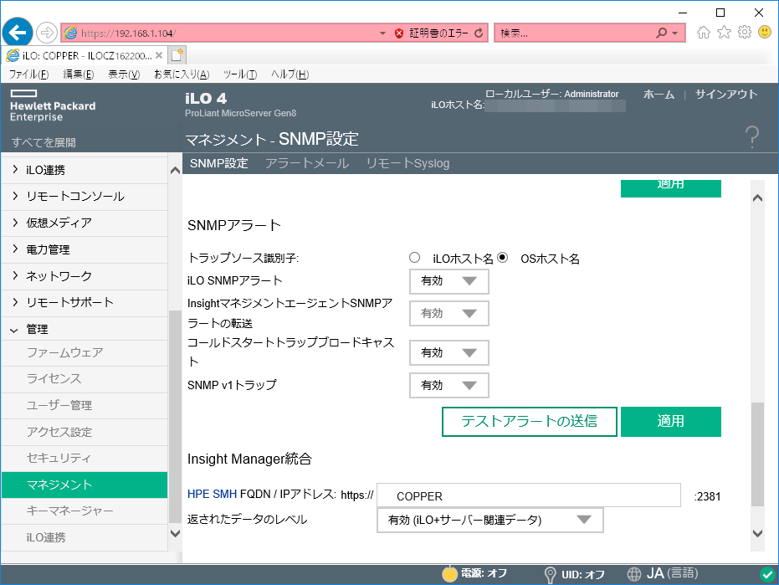Open ユーザー管理 page in sidebar
779x585 pixels.
pyautogui.click(x=85, y=406)
